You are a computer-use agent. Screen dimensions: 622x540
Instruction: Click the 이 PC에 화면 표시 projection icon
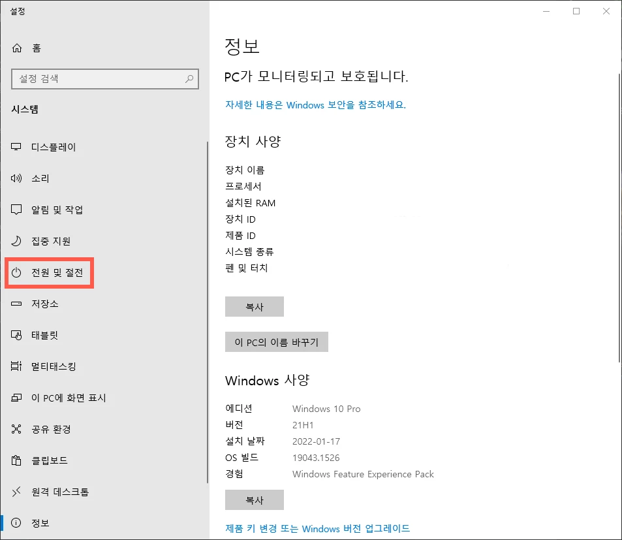click(x=16, y=398)
